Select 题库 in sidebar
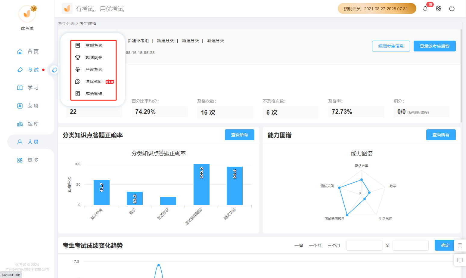The height and width of the screenshot is (278, 466). pyautogui.click(x=33, y=124)
